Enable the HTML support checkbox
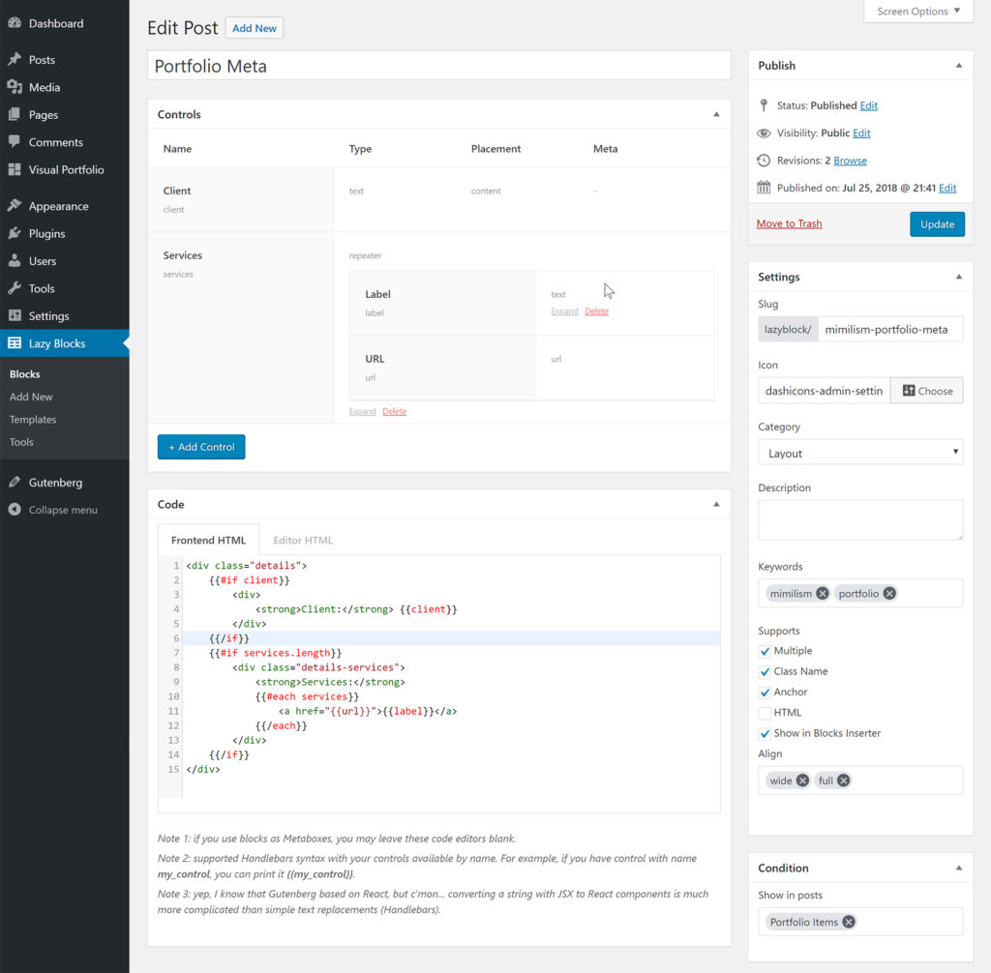 [765, 712]
